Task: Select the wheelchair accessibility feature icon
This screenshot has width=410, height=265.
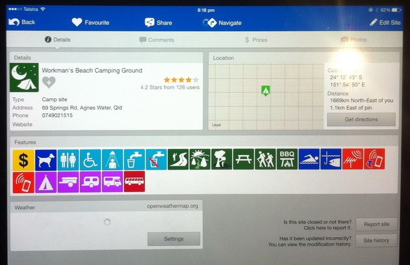Action: (90, 159)
